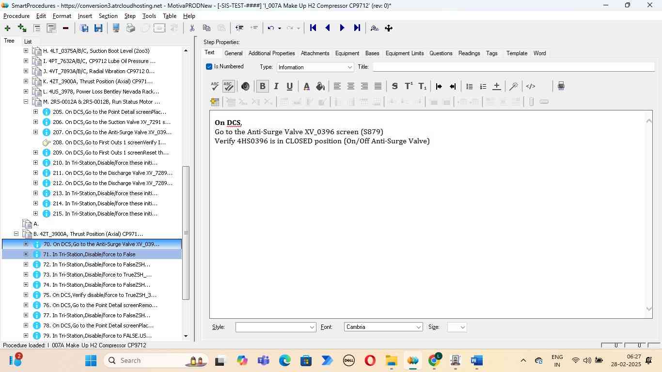This screenshot has height=372, width=662.
Task: Click the green plus add-step icon
Action: point(7,28)
